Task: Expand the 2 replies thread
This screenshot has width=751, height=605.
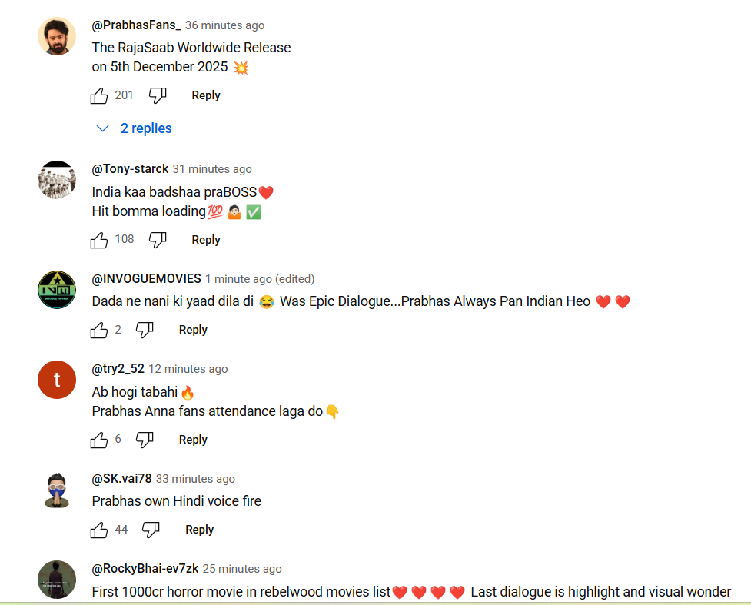Action: [x=134, y=128]
